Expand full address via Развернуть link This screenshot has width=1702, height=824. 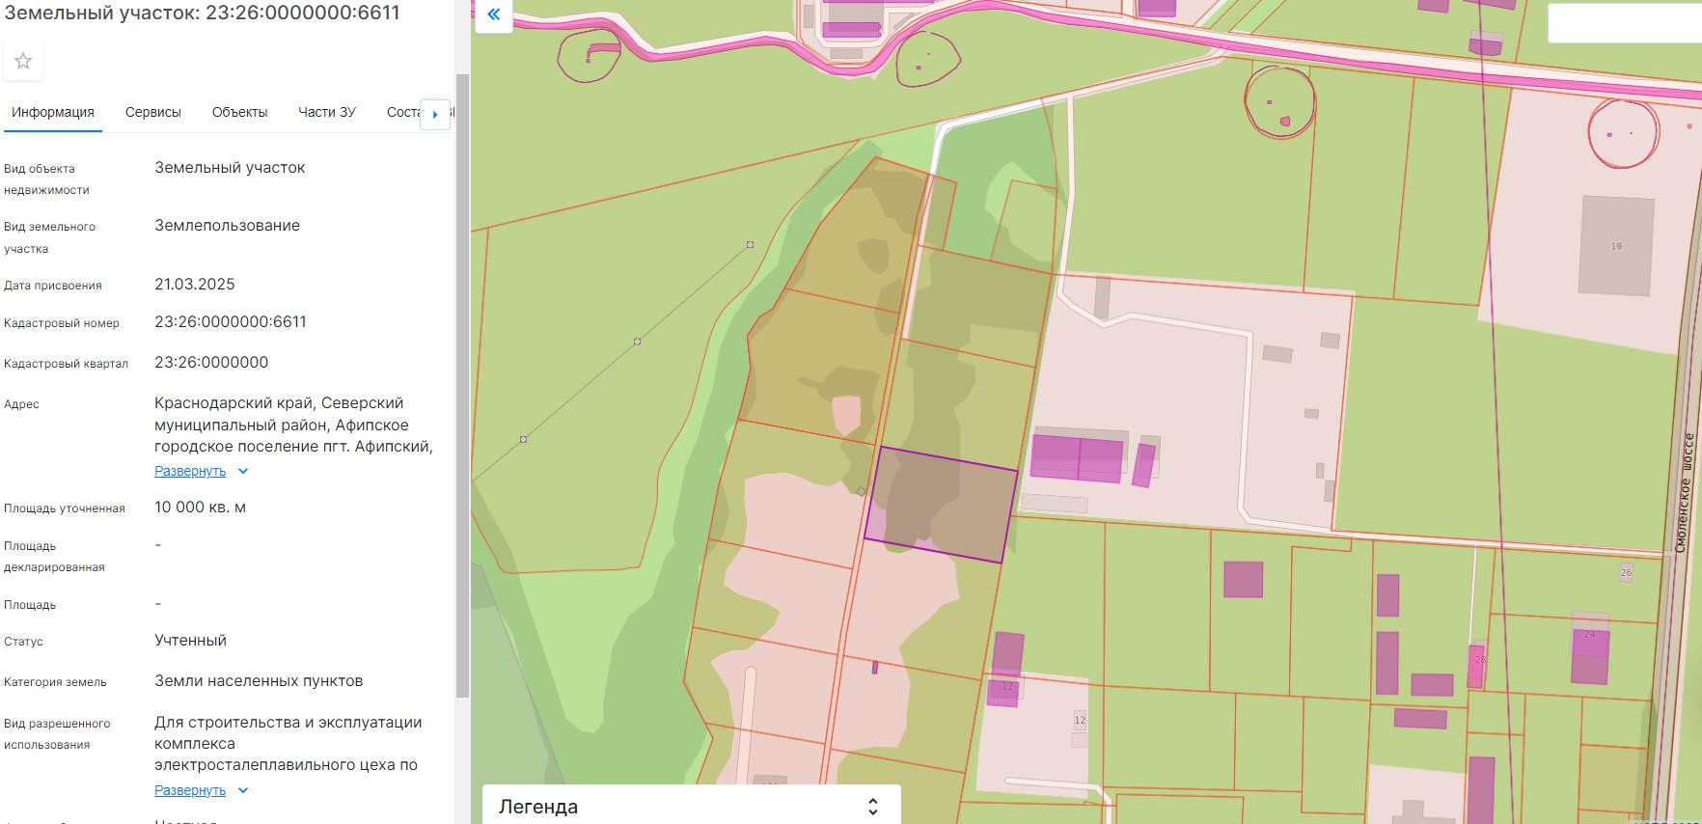point(190,471)
